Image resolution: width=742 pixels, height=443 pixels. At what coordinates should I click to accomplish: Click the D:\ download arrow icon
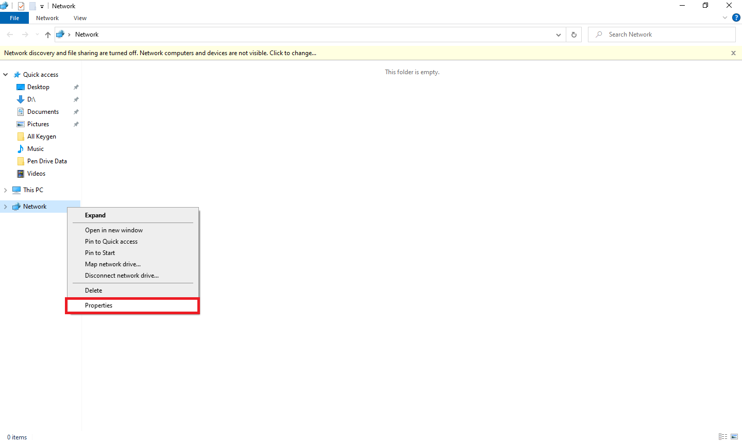click(x=21, y=99)
